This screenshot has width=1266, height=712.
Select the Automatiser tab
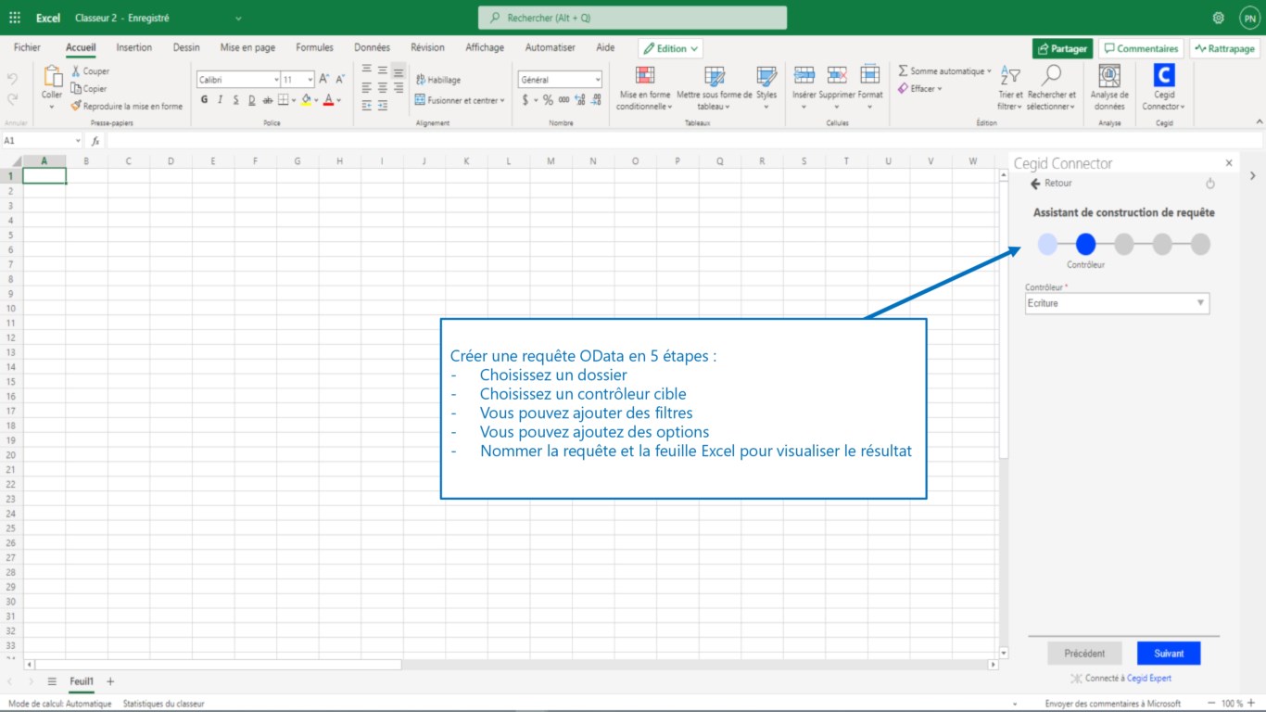tap(550, 48)
